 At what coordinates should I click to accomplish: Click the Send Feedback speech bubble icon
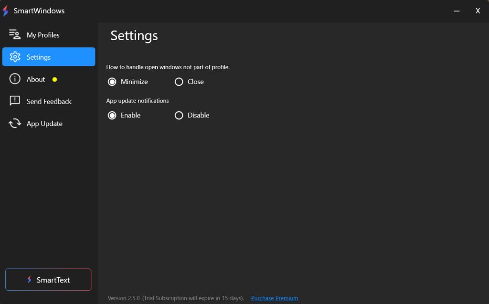pyautogui.click(x=15, y=101)
